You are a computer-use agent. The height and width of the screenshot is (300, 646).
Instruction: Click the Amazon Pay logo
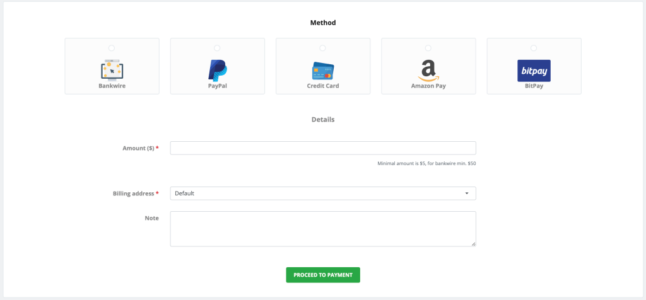pyautogui.click(x=428, y=71)
